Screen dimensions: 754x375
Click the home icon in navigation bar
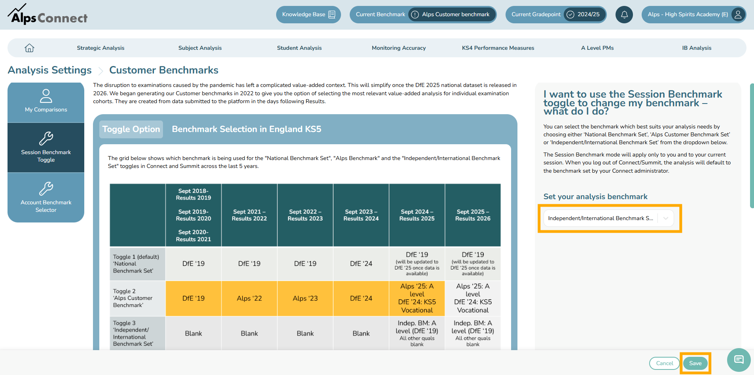[x=29, y=48]
